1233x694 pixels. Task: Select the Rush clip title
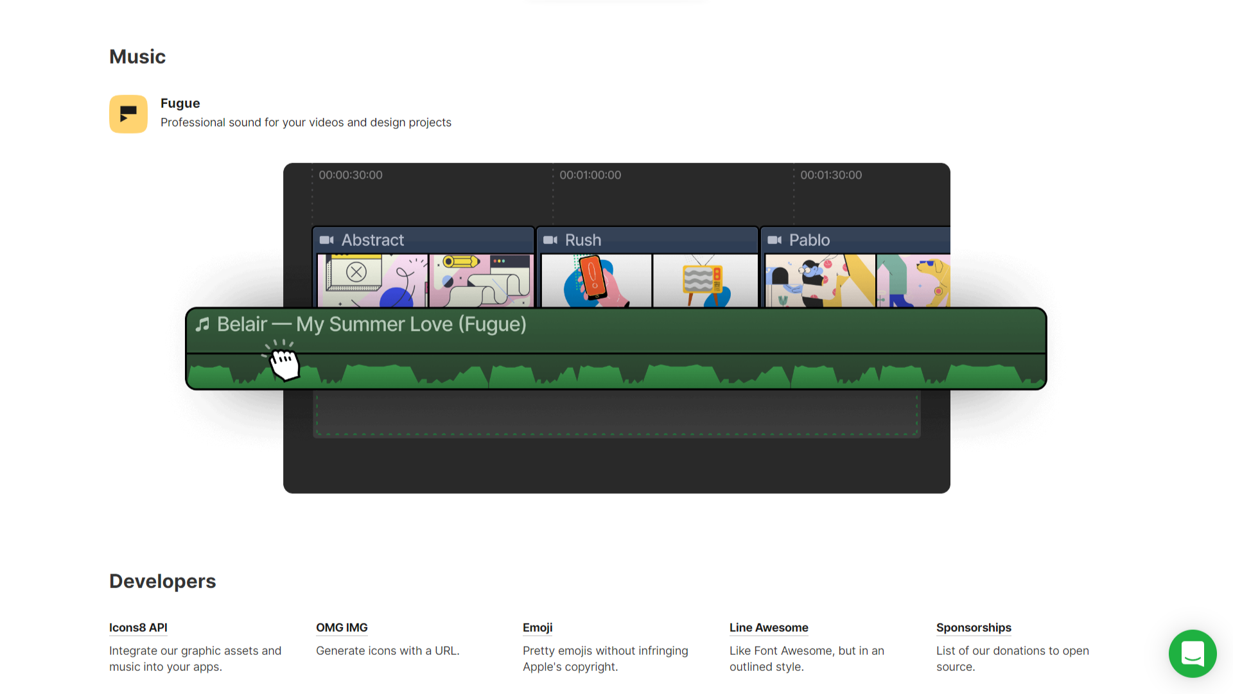(x=583, y=240)
